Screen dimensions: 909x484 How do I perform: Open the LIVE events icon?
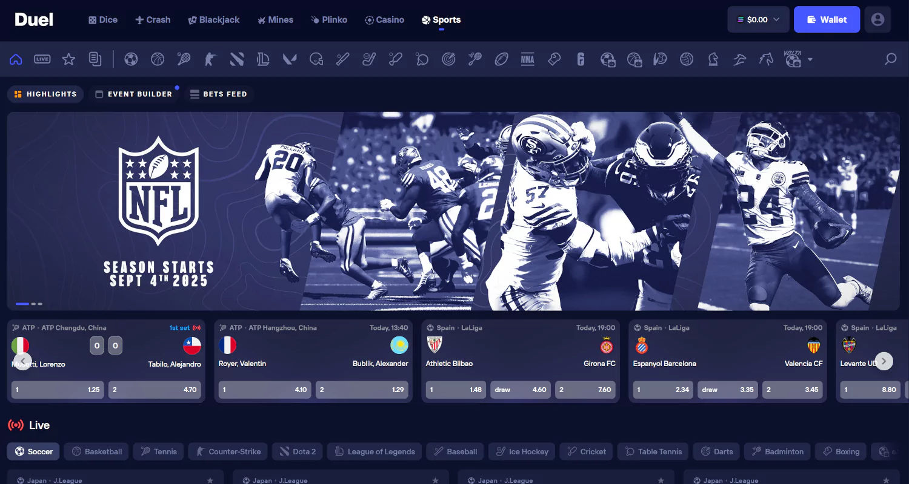[x=42, y=59]
